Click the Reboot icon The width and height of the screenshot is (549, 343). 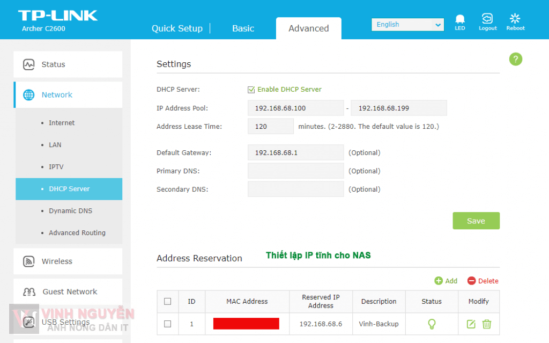tap(515, 19)
